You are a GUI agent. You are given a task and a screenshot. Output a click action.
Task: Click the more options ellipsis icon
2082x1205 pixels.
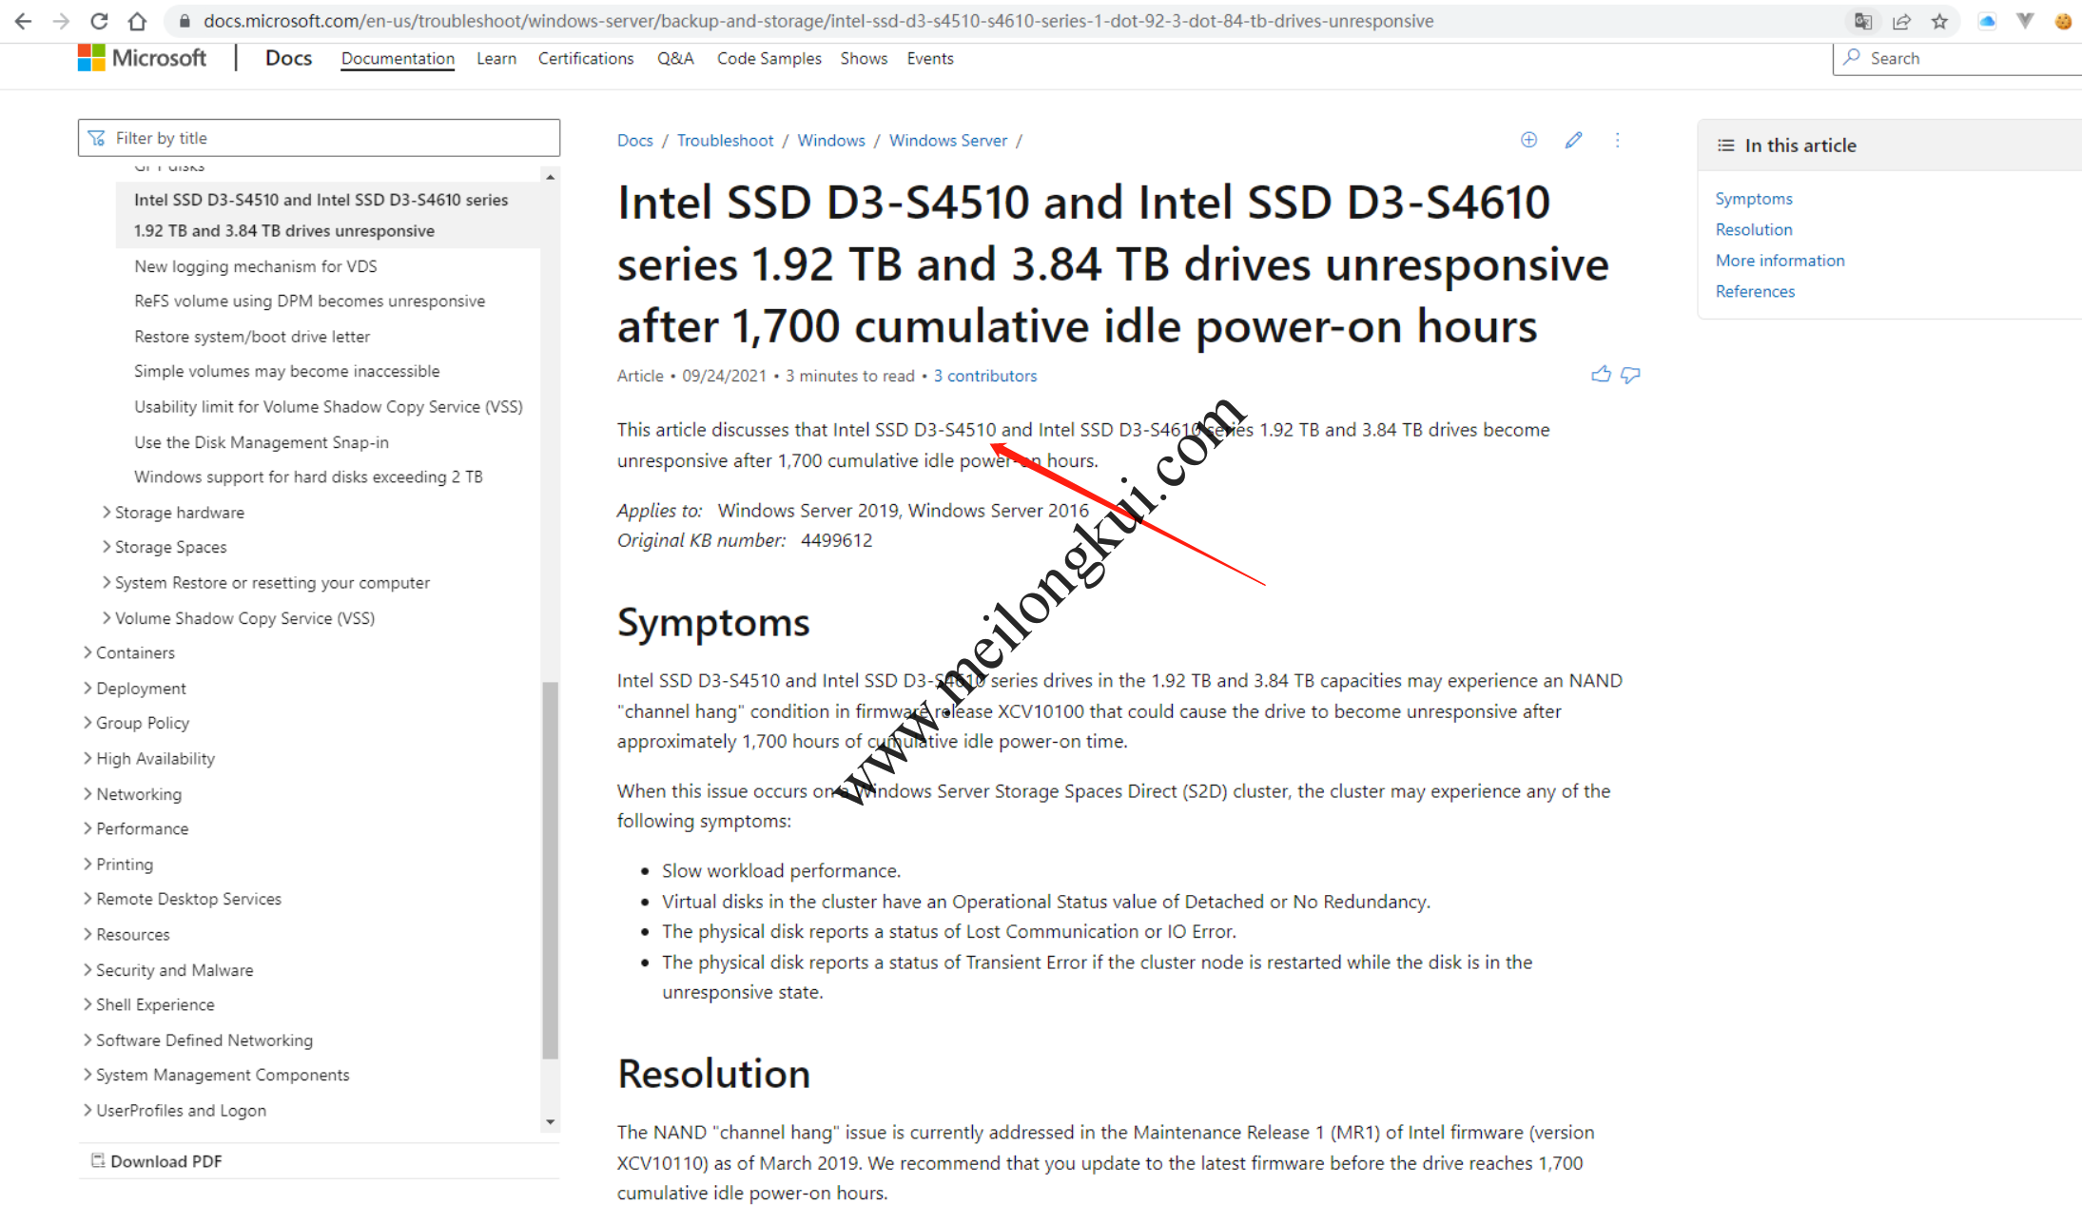pyautogui.click(x=1616, y=141)
